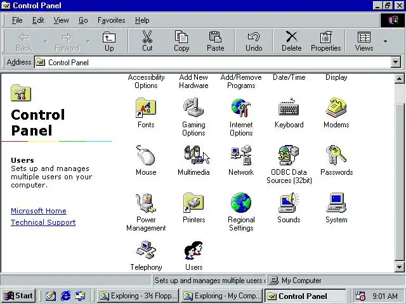The image size is (406, 304).
Task: Click the Cut scissors toolbar button
Action: [x=147, y=41]
